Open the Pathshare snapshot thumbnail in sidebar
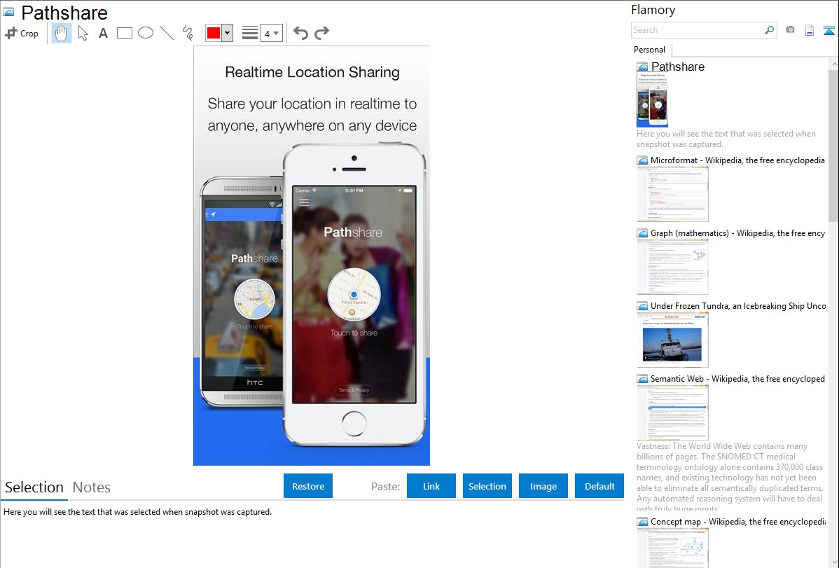 click(x=652, y=100)
